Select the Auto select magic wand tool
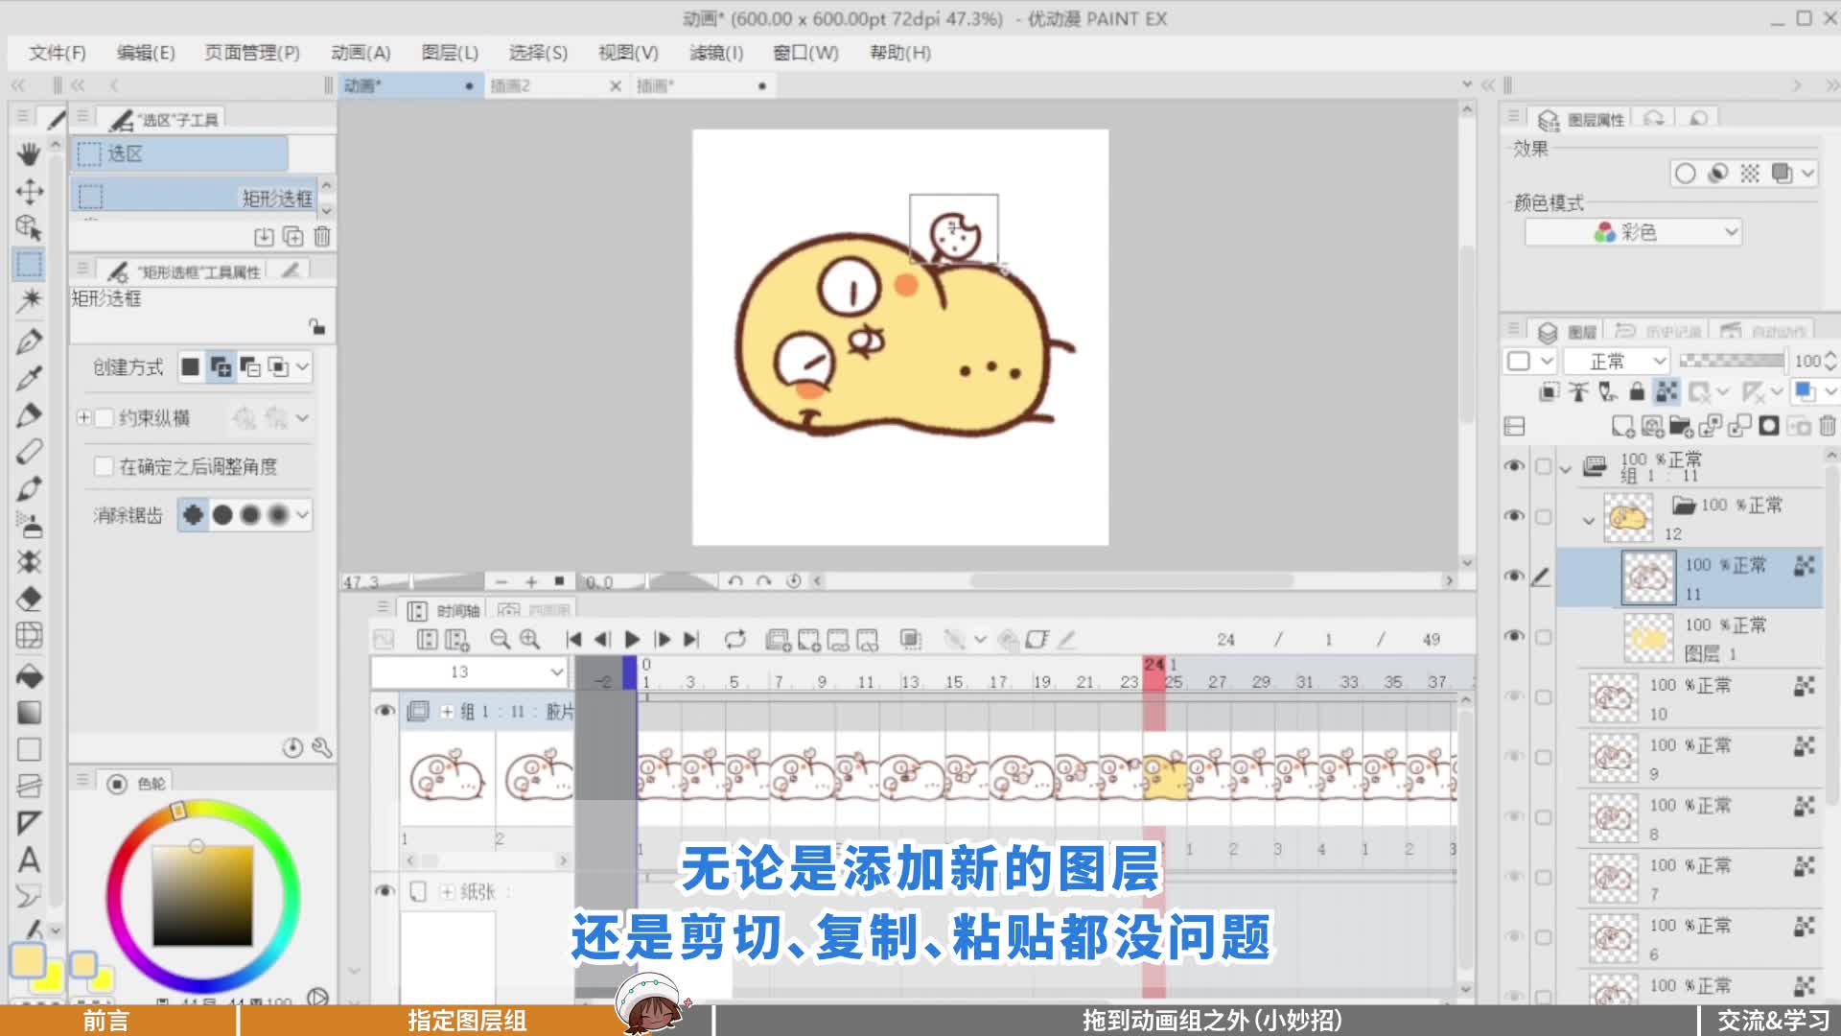 pyautogui.click(x=29, y=300)
